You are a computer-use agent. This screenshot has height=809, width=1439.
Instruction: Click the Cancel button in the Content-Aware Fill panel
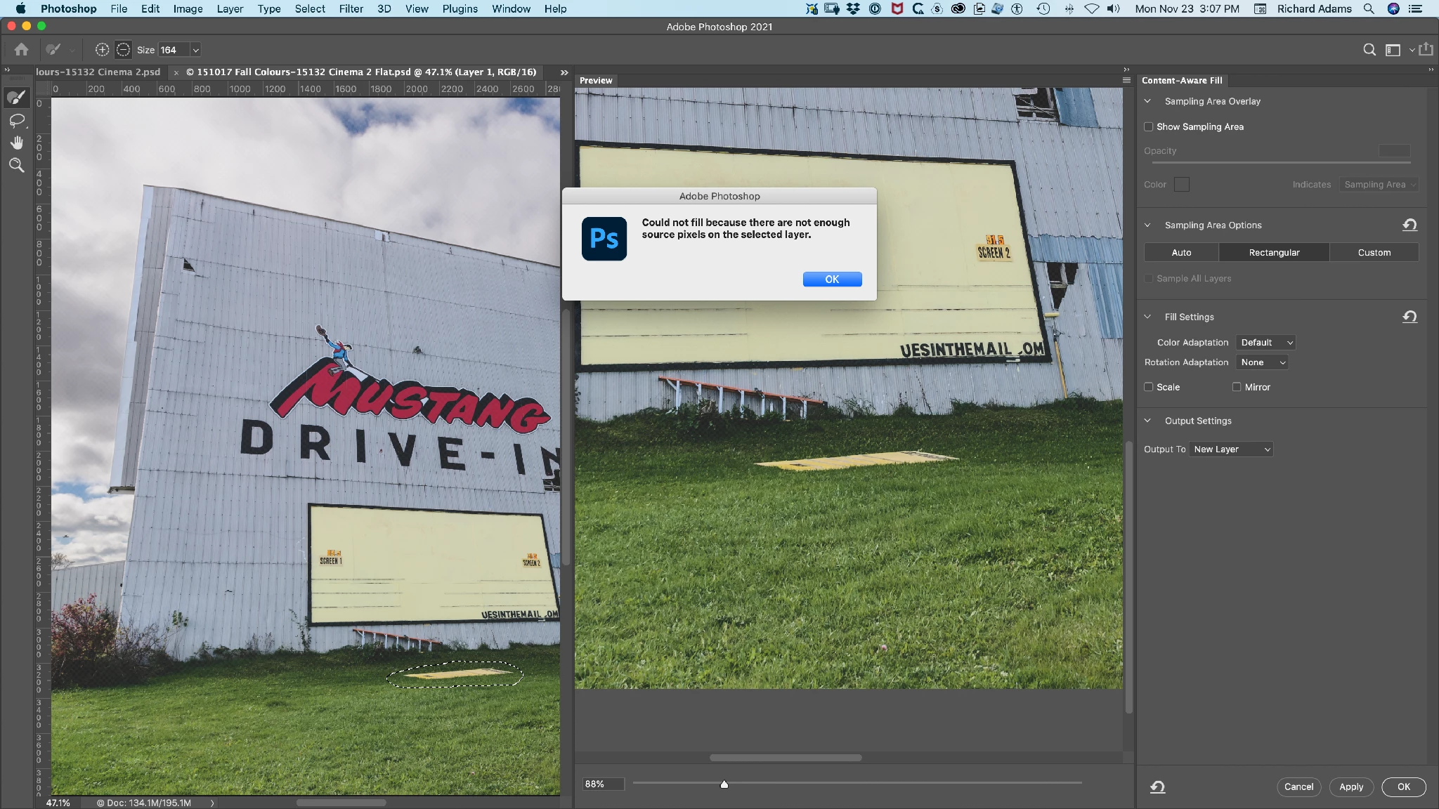click(x=1298, y=787)
